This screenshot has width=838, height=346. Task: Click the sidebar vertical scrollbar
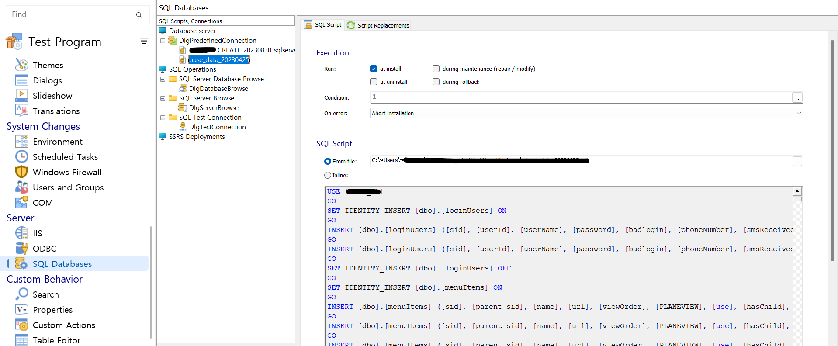[151, 282]
